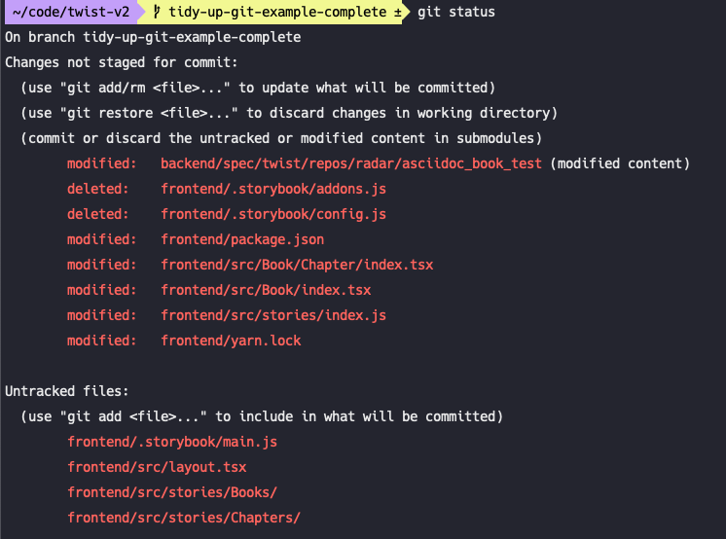
Task: Click the tidy-up-git-example-complete branch name in the prompt
Action: (x=277, y=13)
